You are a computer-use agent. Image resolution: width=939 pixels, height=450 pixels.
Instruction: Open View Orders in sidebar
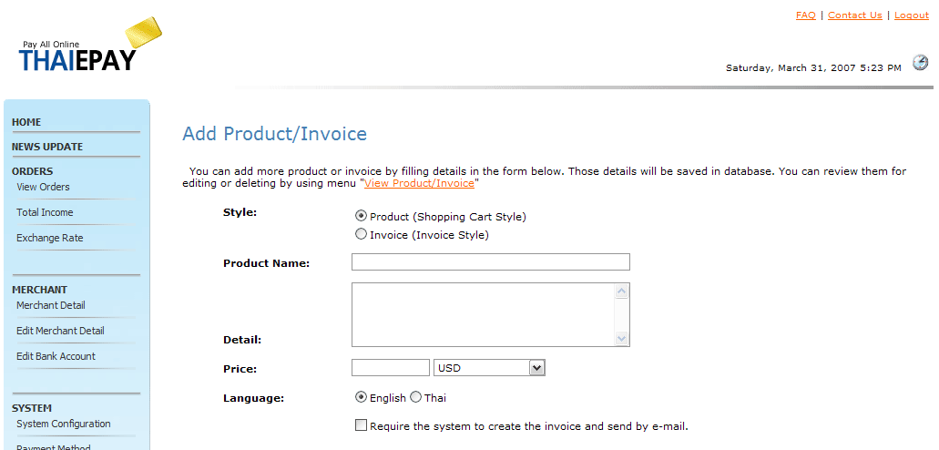pos(43,188)
